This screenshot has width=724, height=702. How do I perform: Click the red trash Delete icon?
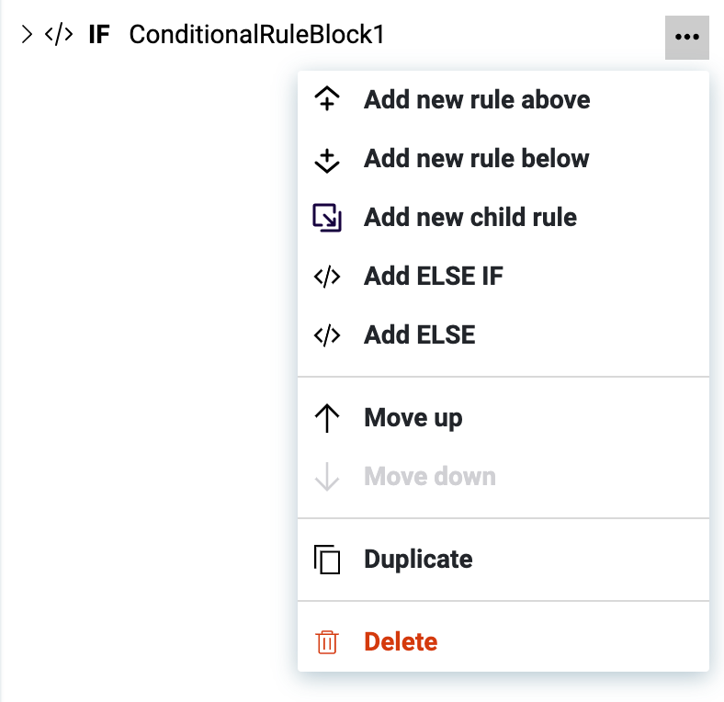coord(327,641)
